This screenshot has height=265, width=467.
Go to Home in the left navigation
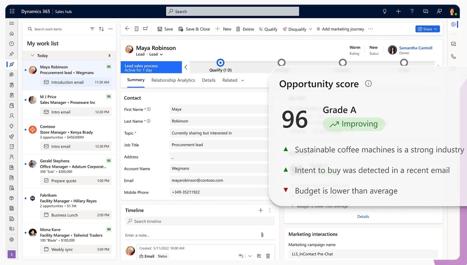click(x=12, y=34)
